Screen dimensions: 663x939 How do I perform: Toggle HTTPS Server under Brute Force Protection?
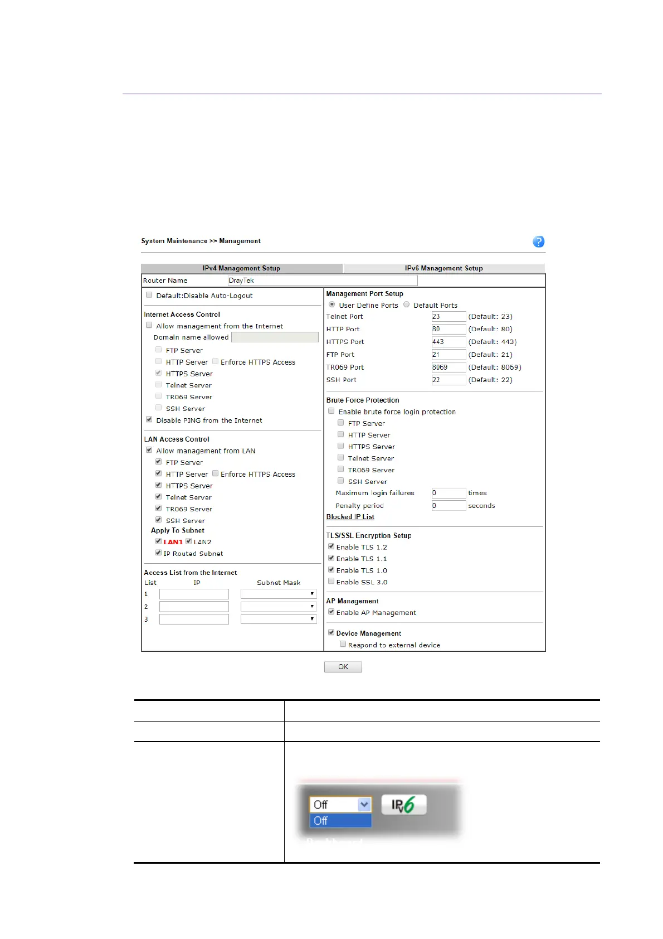pyautogui.click(x=340, y=446)
